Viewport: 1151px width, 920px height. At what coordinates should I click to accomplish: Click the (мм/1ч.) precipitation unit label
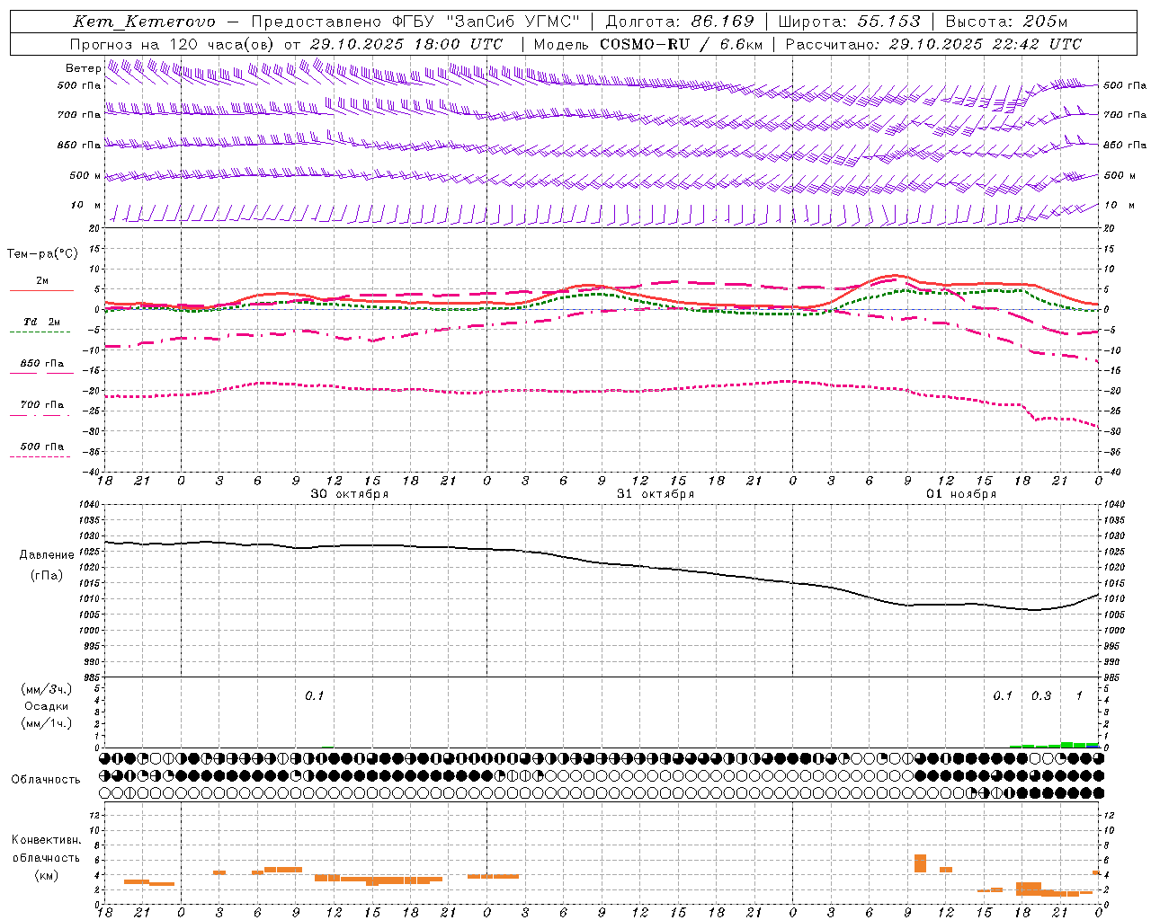pyautogui.click(x=45, y=723)
